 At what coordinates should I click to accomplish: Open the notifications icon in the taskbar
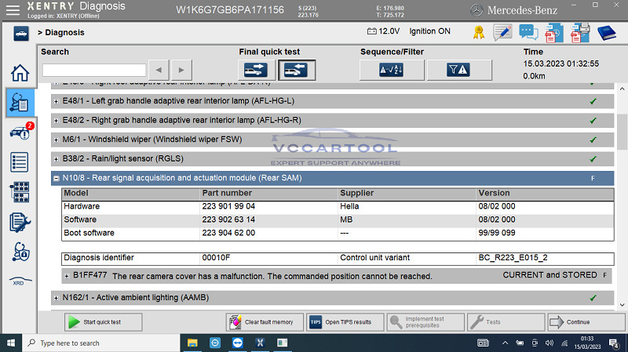[613, 343]
